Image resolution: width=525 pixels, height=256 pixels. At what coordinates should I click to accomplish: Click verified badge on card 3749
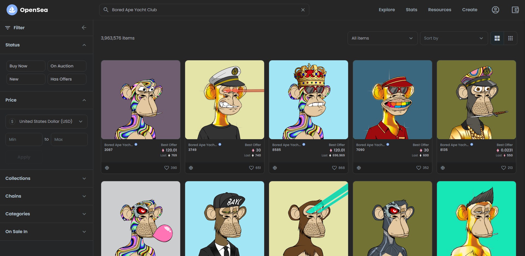220,145
